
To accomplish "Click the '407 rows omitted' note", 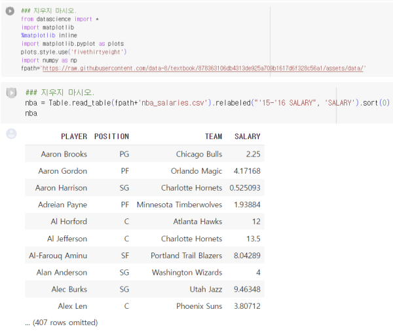I will pyautogui.click(x=62, y=323).
